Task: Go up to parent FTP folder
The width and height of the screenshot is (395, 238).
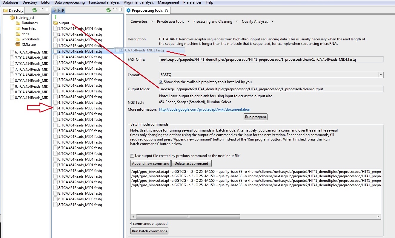Action: click(55, 17)
